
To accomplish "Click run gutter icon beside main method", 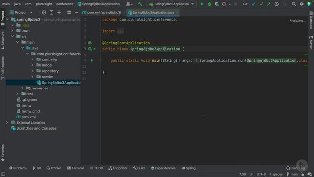I will [92, 60].
